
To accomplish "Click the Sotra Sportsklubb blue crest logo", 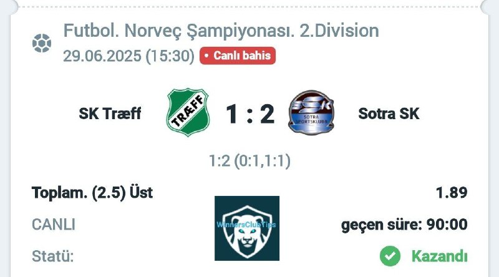I will point(311,112).
